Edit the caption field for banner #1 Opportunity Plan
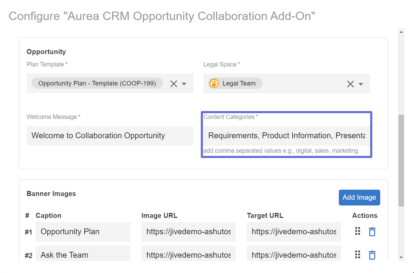Viewport: 414px width, 273px height. click(83, 232)
